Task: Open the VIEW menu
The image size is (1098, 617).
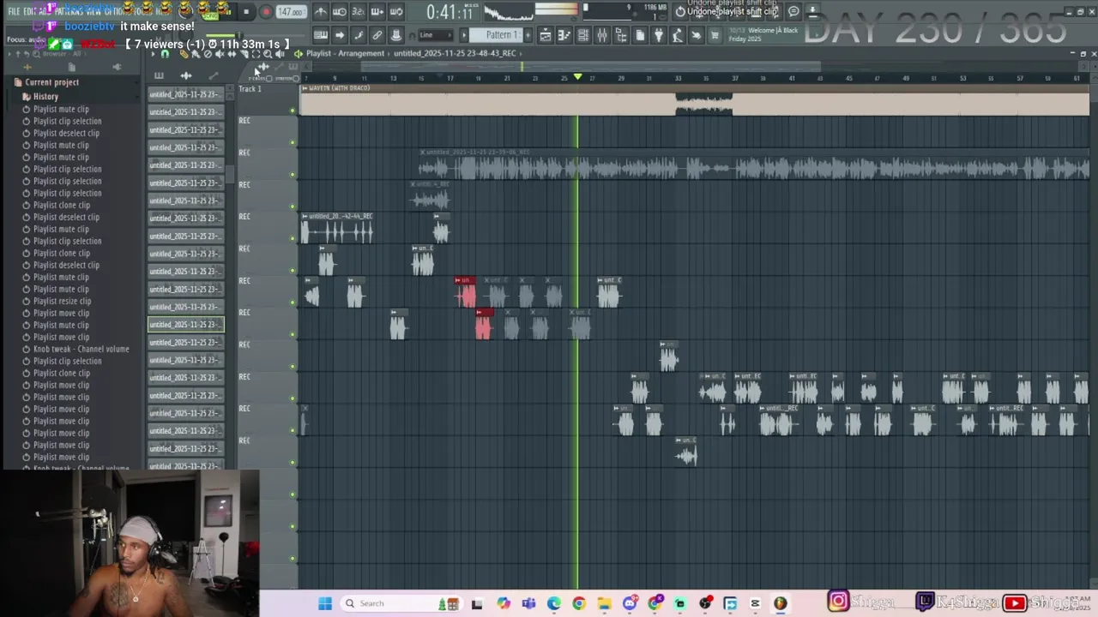Action: point(94,11)
